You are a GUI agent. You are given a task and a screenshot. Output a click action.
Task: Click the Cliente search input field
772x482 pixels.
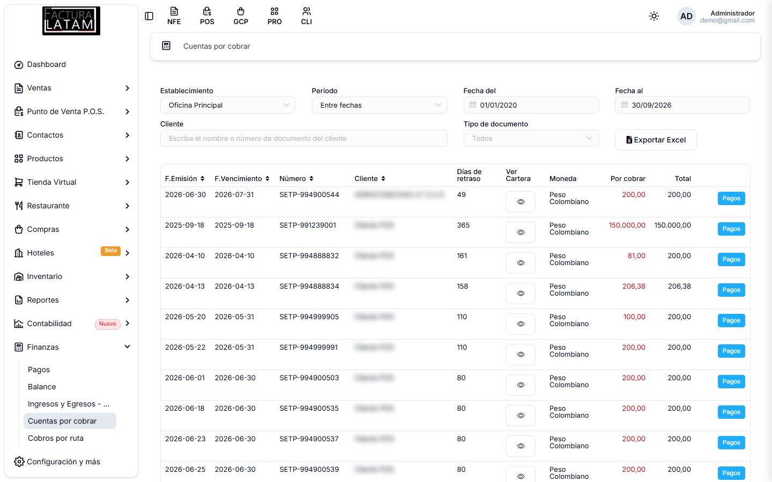pos(304,138)
